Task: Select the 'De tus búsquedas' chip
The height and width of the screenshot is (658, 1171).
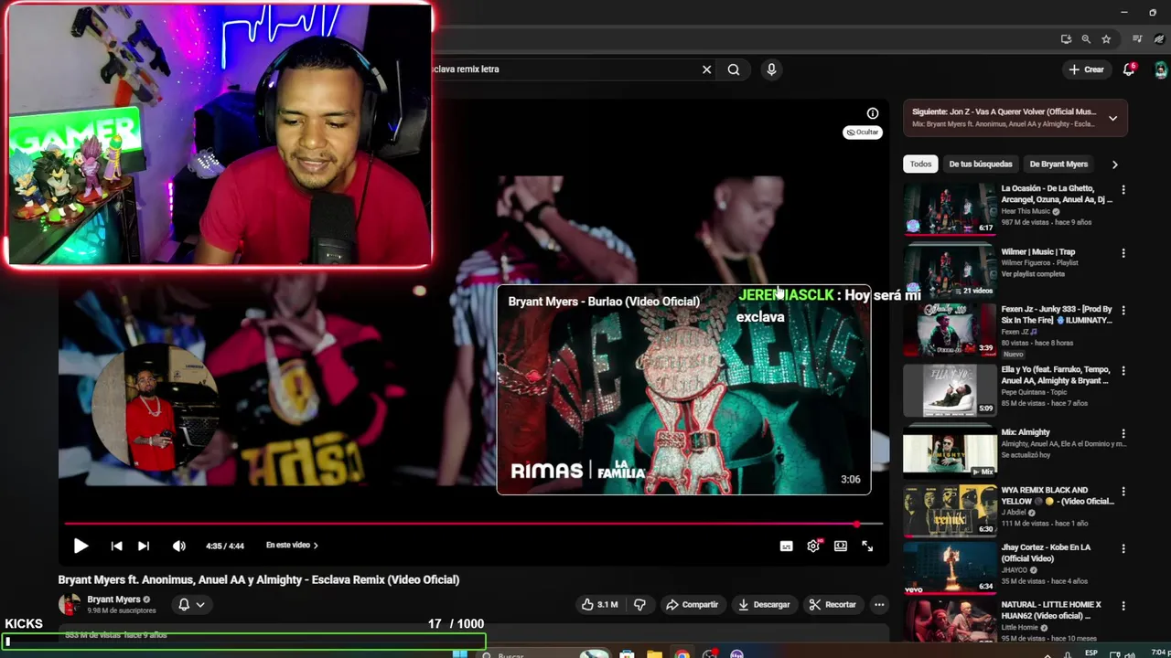Action: tap(981, 164)
